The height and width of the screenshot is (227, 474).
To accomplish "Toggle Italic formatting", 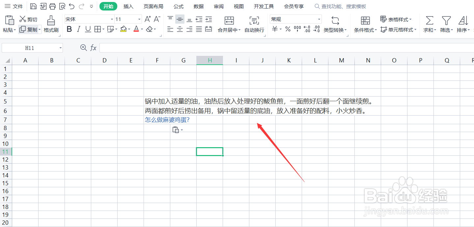I will click(x=78, y=30).
